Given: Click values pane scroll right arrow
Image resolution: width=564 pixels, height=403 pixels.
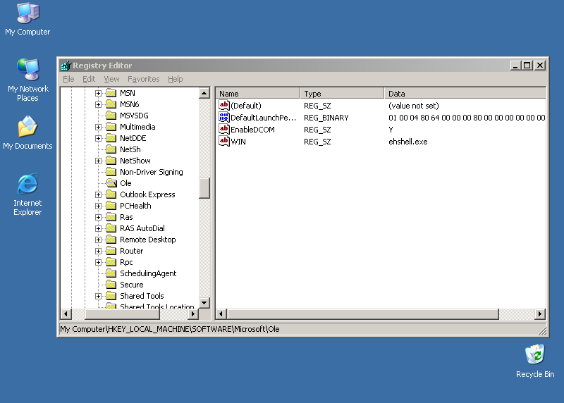Looking at the screenshot, I should click(540, 314).
